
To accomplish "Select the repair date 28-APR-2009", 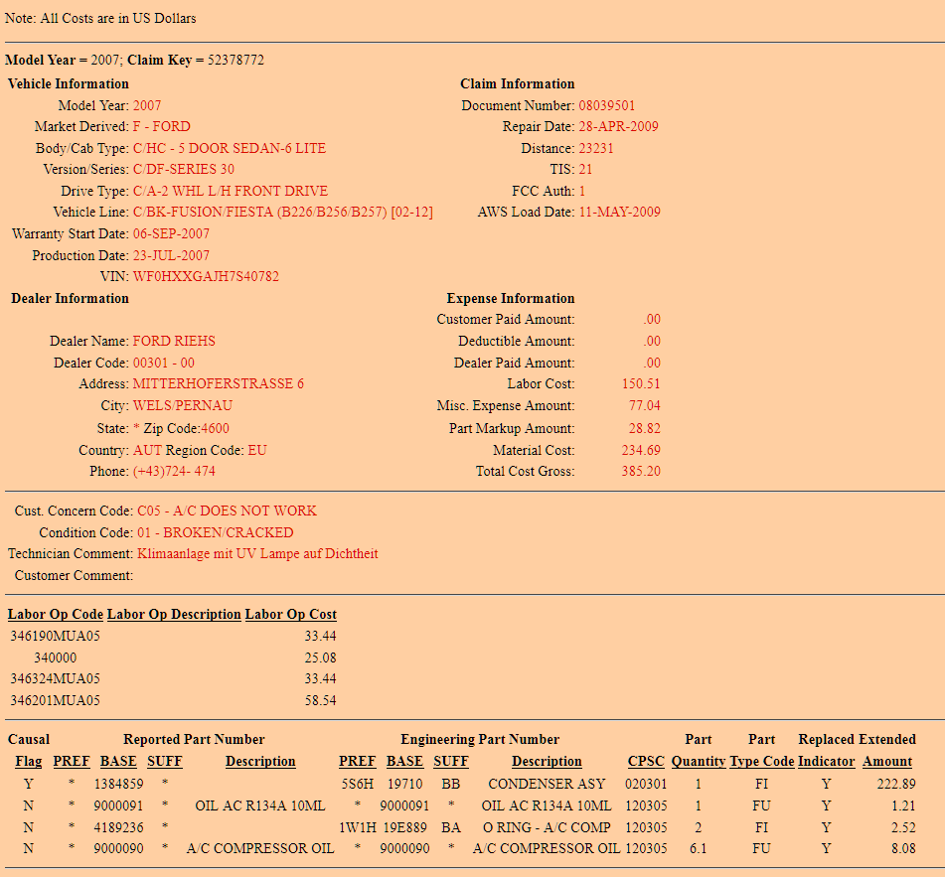I will 618,126.
